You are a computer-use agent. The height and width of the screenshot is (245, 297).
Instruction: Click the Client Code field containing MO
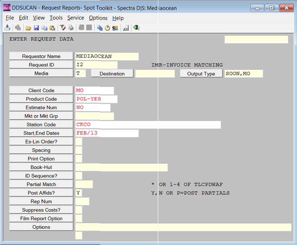point(95,91)
